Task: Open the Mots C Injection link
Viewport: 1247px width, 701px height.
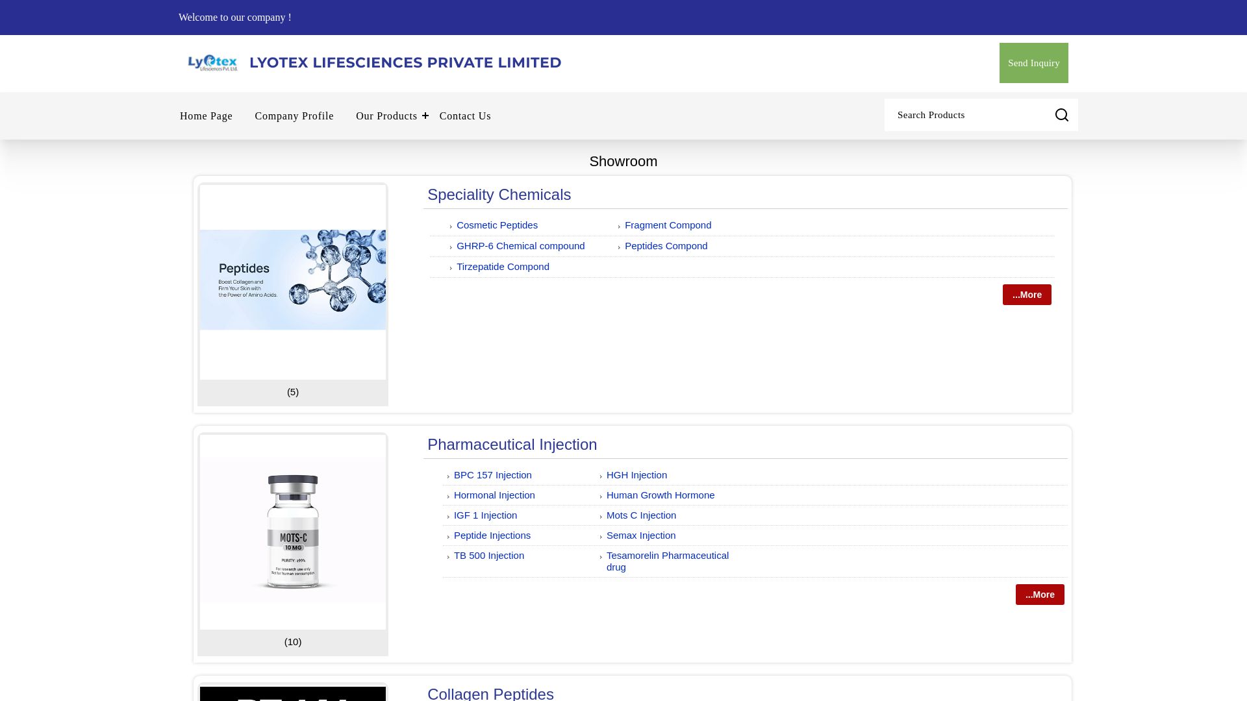Action: 641,515
